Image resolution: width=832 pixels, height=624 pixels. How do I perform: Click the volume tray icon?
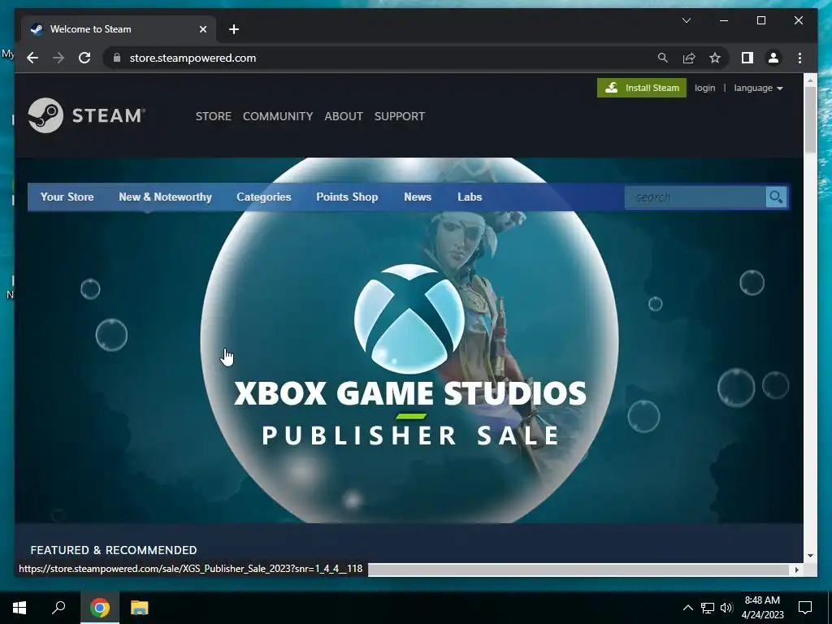pos(726,608)
